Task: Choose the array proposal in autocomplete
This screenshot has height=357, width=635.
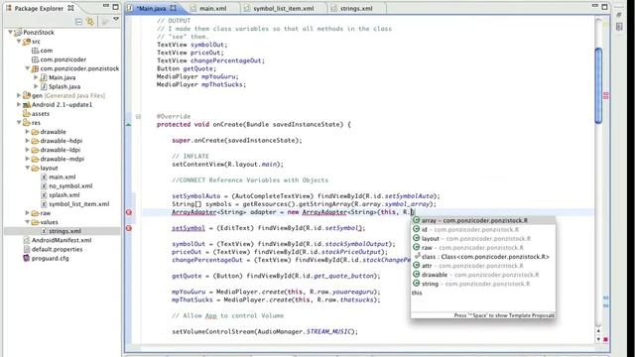Action: click(483, 220)
